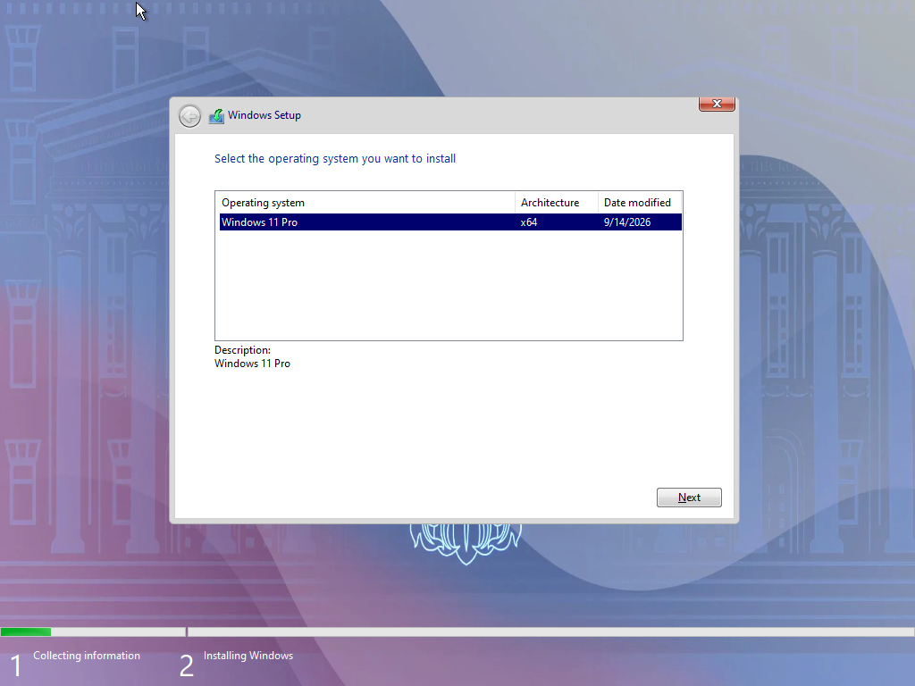The image size is (915, 686).
Task: Click the Operating system column header
Action: point(365,203)
